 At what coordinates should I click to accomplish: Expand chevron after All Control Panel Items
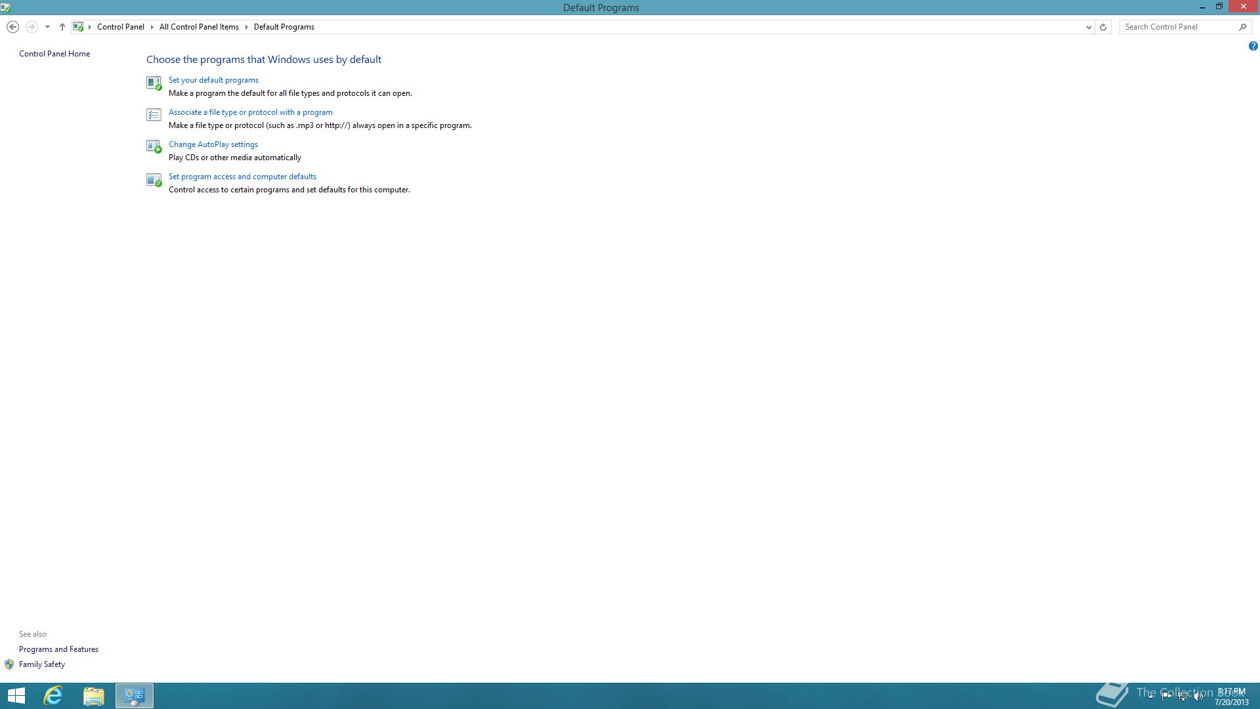[x=247, y=27]
